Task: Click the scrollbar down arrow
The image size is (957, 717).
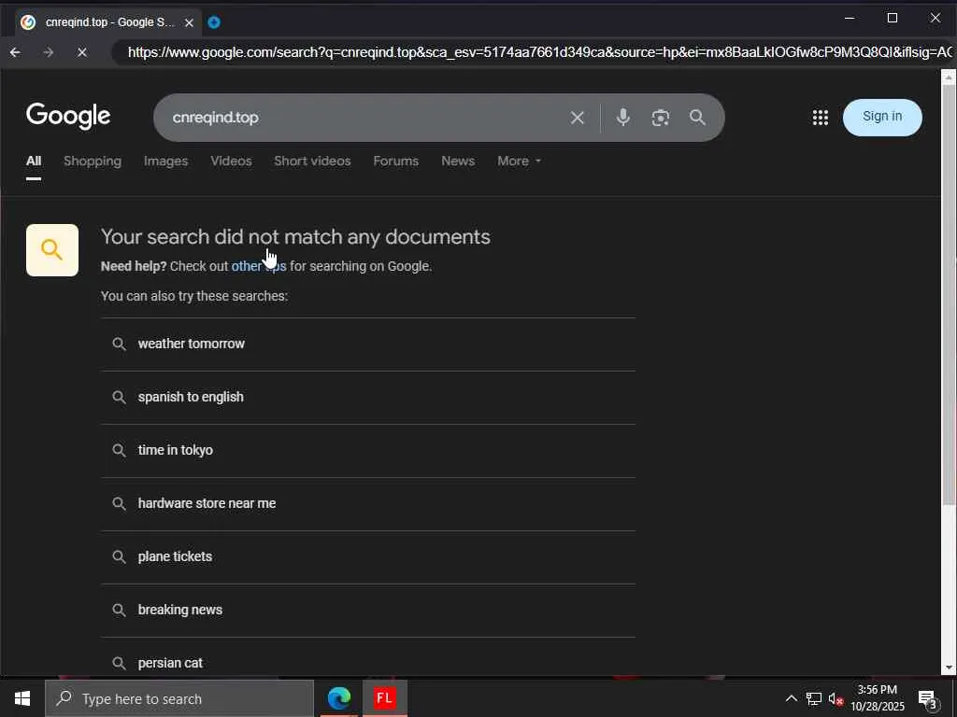Action: click(949, 668)
